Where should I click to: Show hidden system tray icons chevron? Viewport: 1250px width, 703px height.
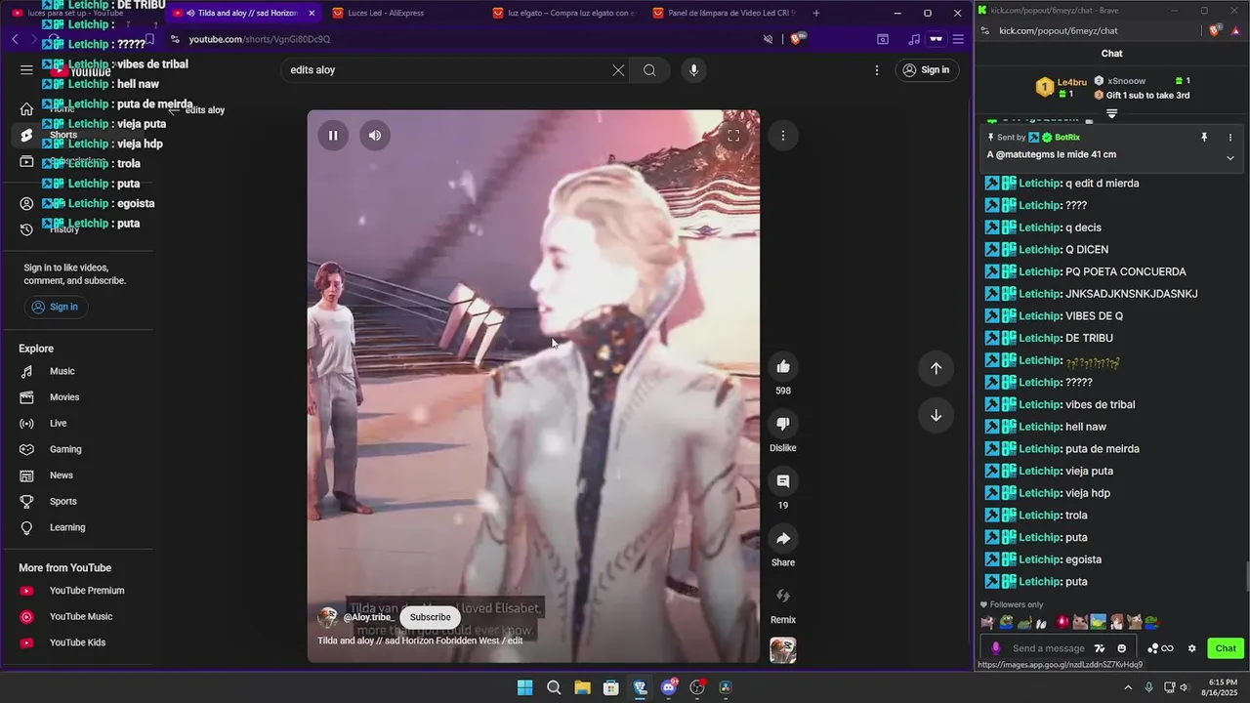pos(1128,687)
